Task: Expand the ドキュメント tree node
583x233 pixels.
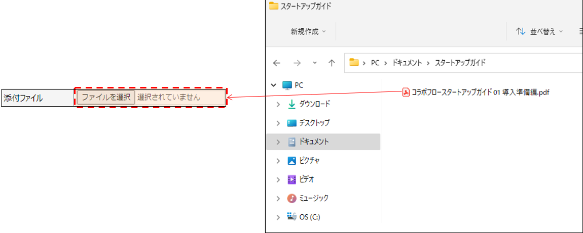Action: tap(278, 142)
